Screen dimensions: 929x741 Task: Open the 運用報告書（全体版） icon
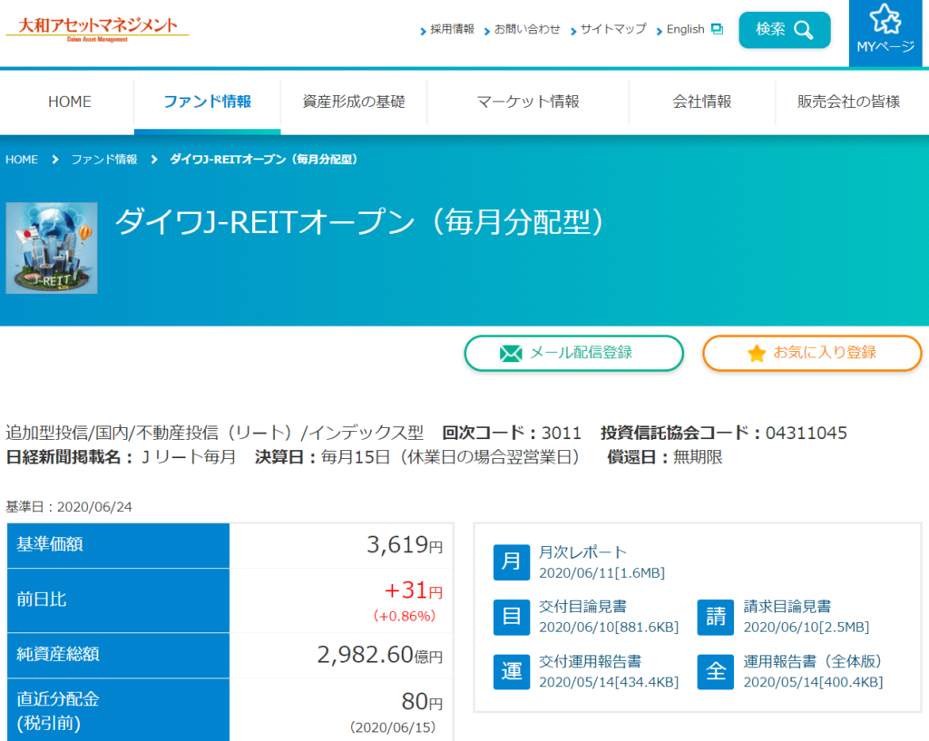(x=716, y=671)
